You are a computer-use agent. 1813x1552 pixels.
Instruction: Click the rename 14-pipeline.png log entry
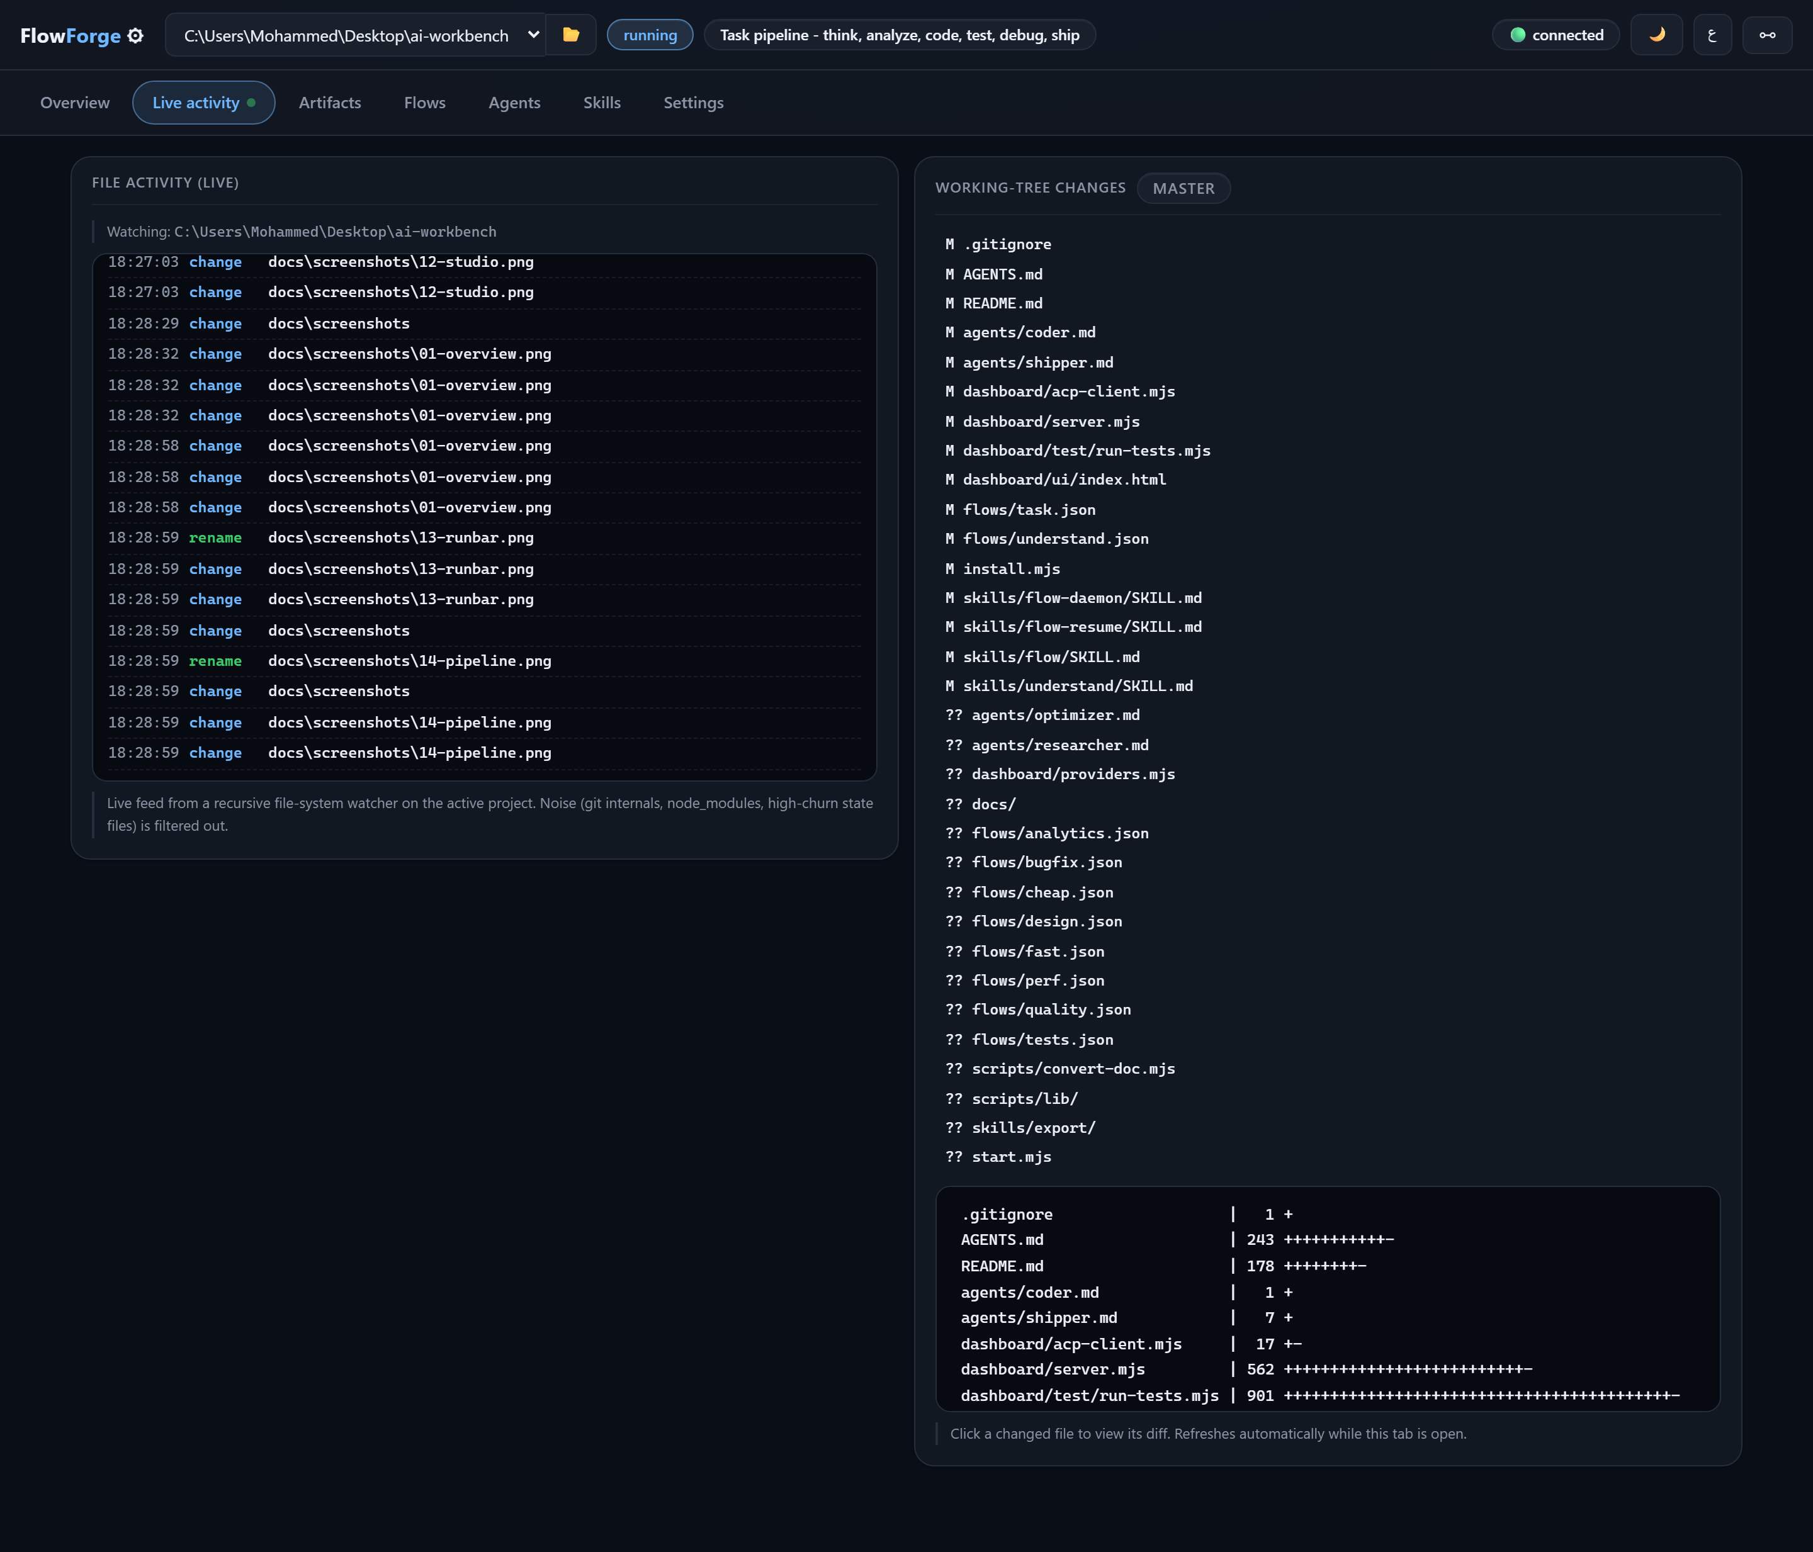click(x=484, y=661)
